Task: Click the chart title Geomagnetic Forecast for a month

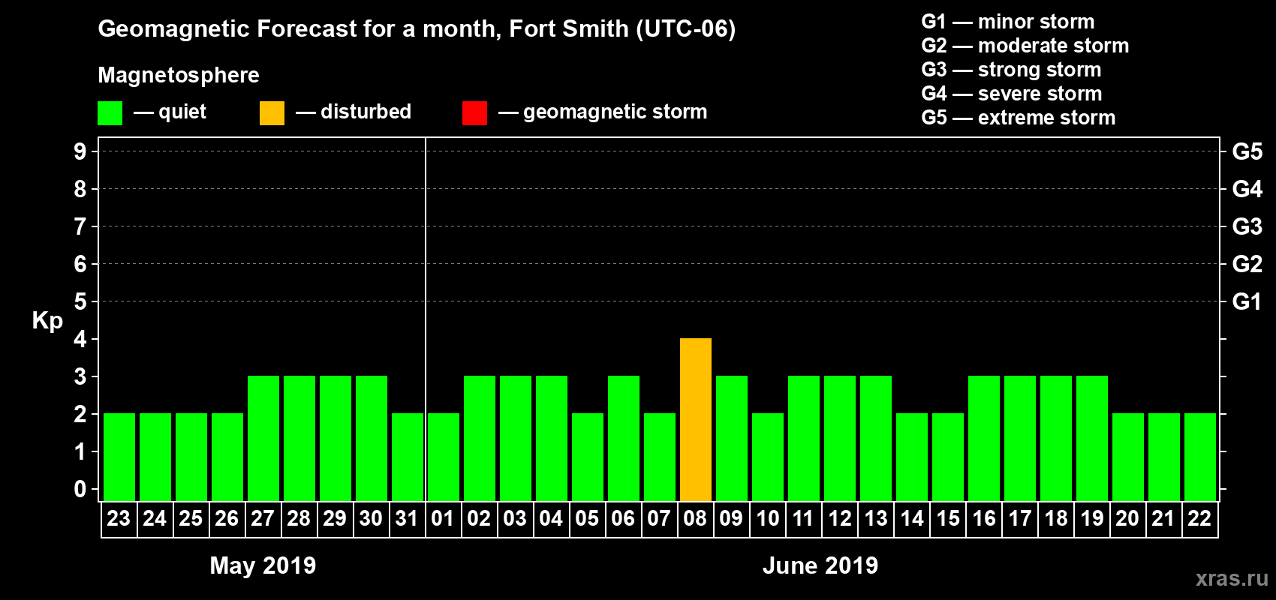Action: coord(417,29)
